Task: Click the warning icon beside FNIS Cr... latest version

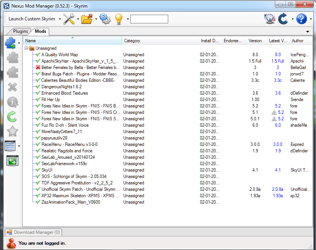Action: point(274,112)
